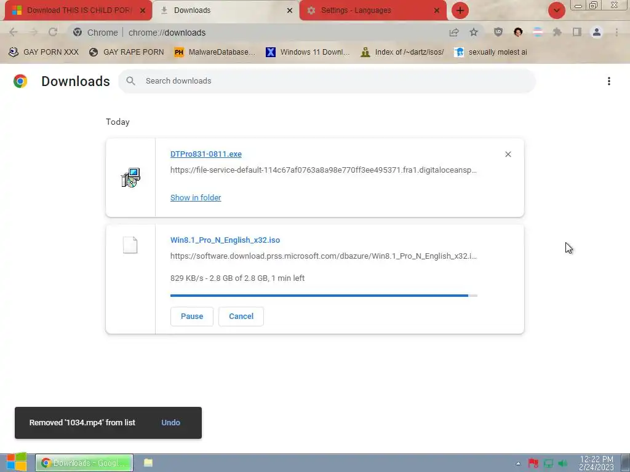Click the digitaloceansp... source URL text

[324, 170]
